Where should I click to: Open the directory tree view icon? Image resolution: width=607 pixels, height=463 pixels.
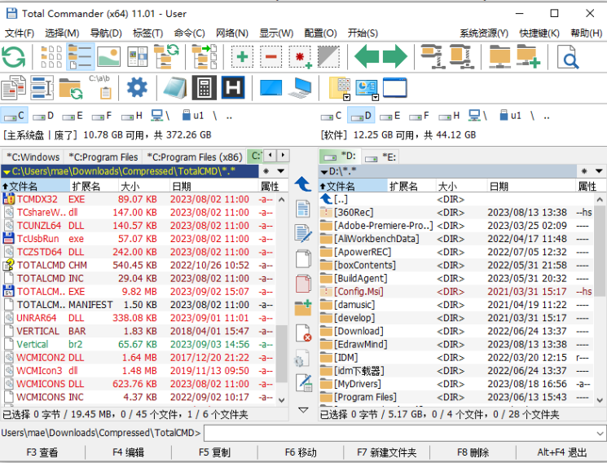pos(166,57)
